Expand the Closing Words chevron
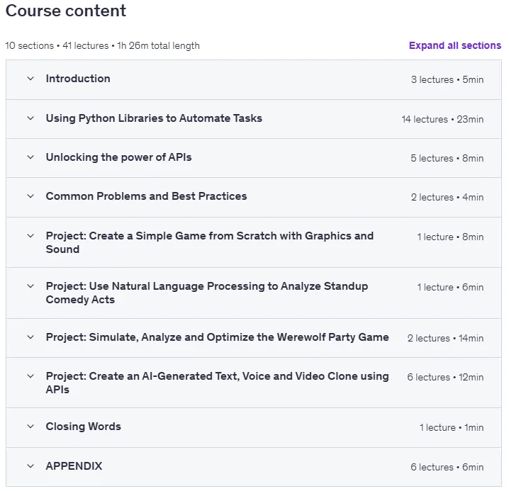This screenshot has height=491, width=509. tap(30, 426)
